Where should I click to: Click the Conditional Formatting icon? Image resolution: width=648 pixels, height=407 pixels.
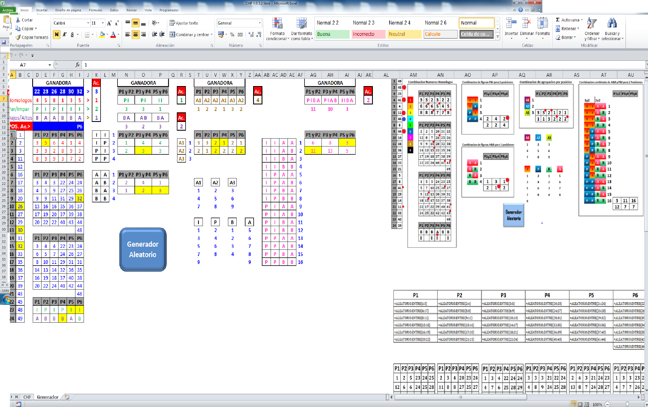(x=277, y=24)
